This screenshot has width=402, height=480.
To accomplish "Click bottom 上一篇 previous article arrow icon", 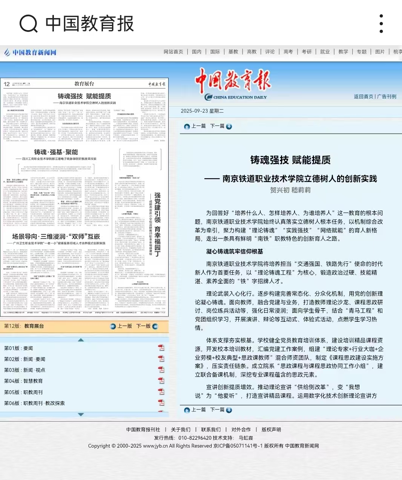I will click(187, 410).
